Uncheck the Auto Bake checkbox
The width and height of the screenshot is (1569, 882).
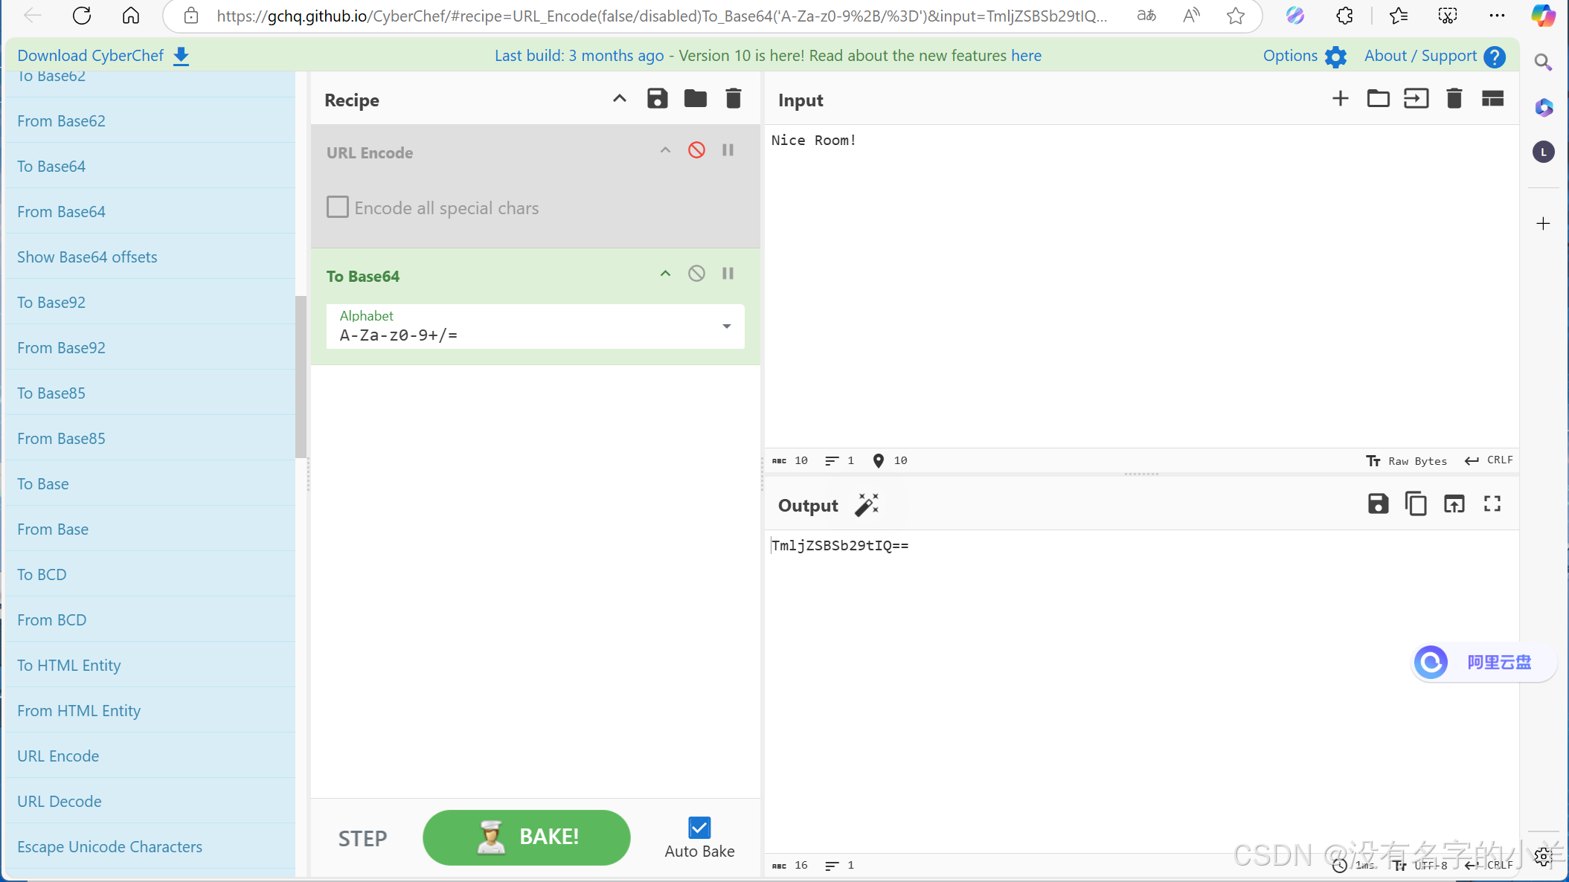point(699,828)
